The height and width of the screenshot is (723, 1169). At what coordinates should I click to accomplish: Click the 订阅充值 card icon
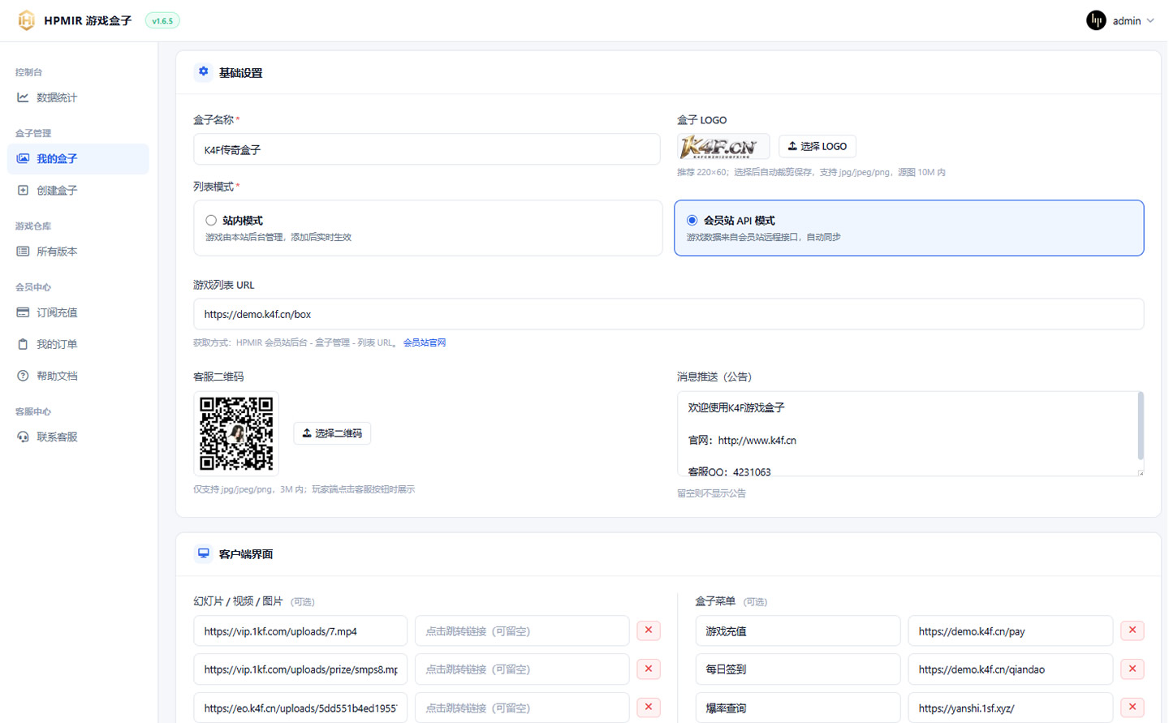(x=23, y=312)
